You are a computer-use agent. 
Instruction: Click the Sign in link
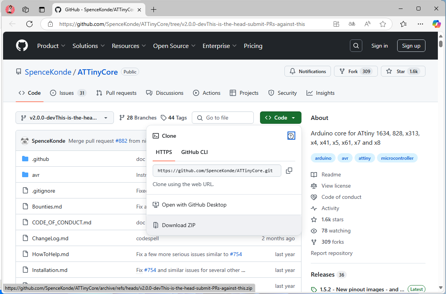[x=379, y=46]
